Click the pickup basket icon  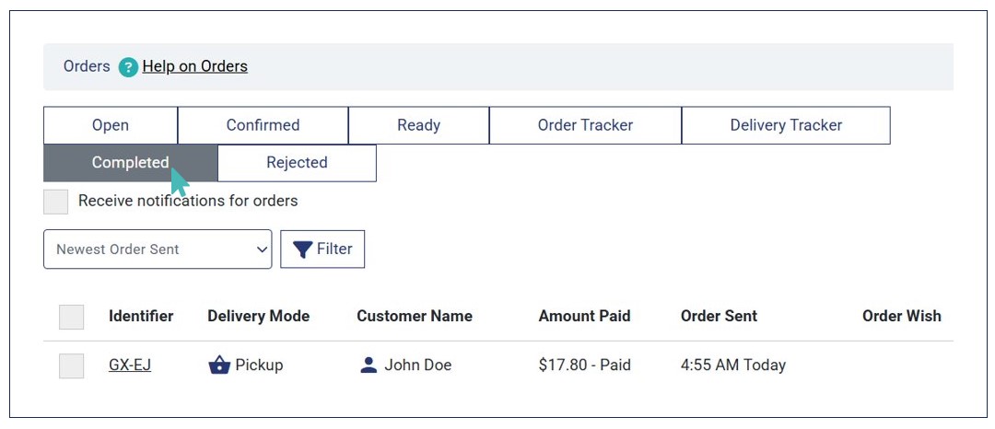coord(219,365)
